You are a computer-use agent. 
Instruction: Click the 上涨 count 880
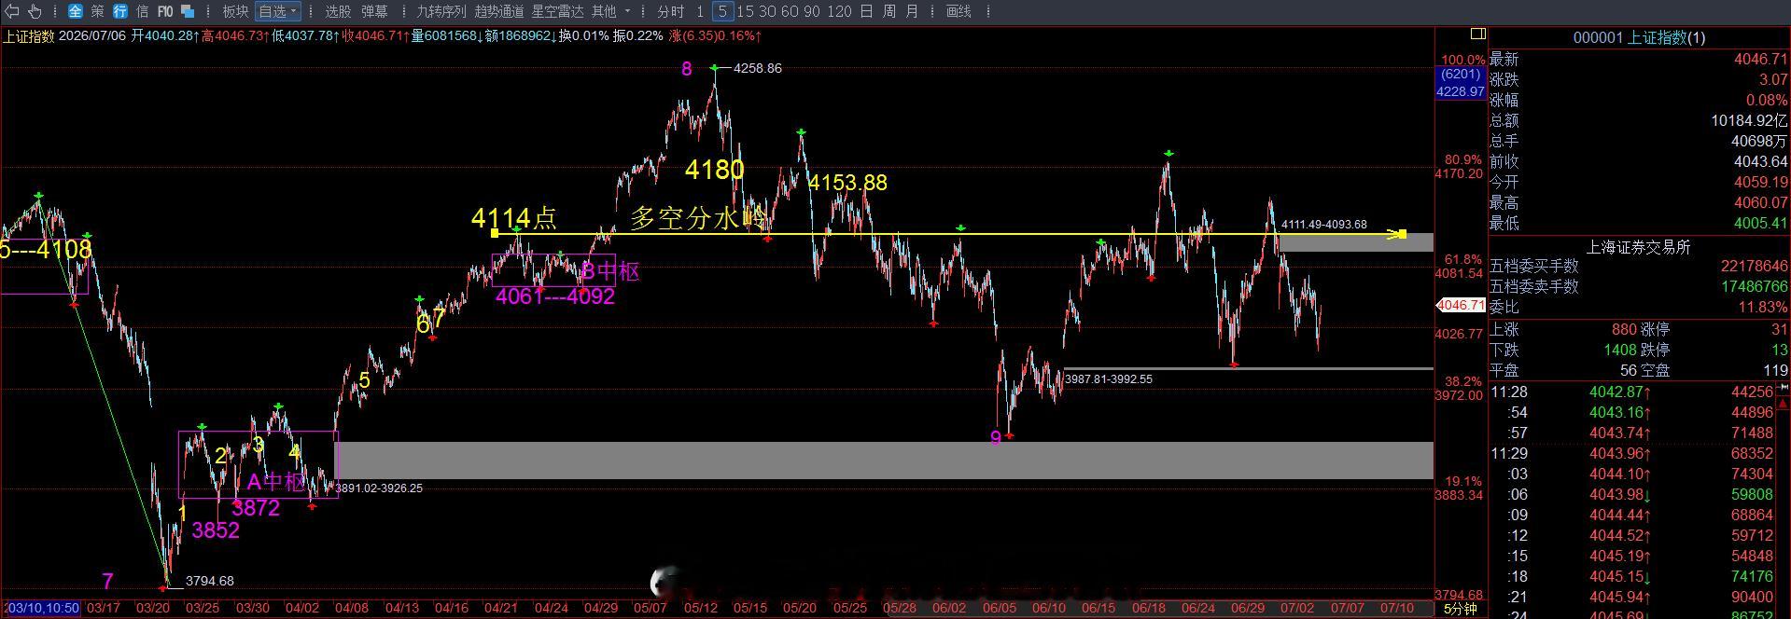(x=1624, y=329)
